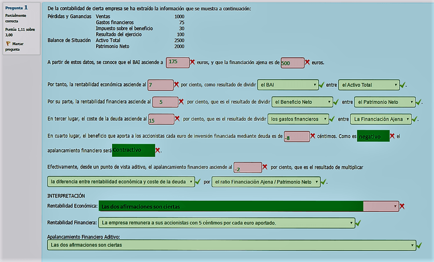Open the 'los gastos financieros' dropdown
Screen dimensions: 434x262
click(299, 119)
